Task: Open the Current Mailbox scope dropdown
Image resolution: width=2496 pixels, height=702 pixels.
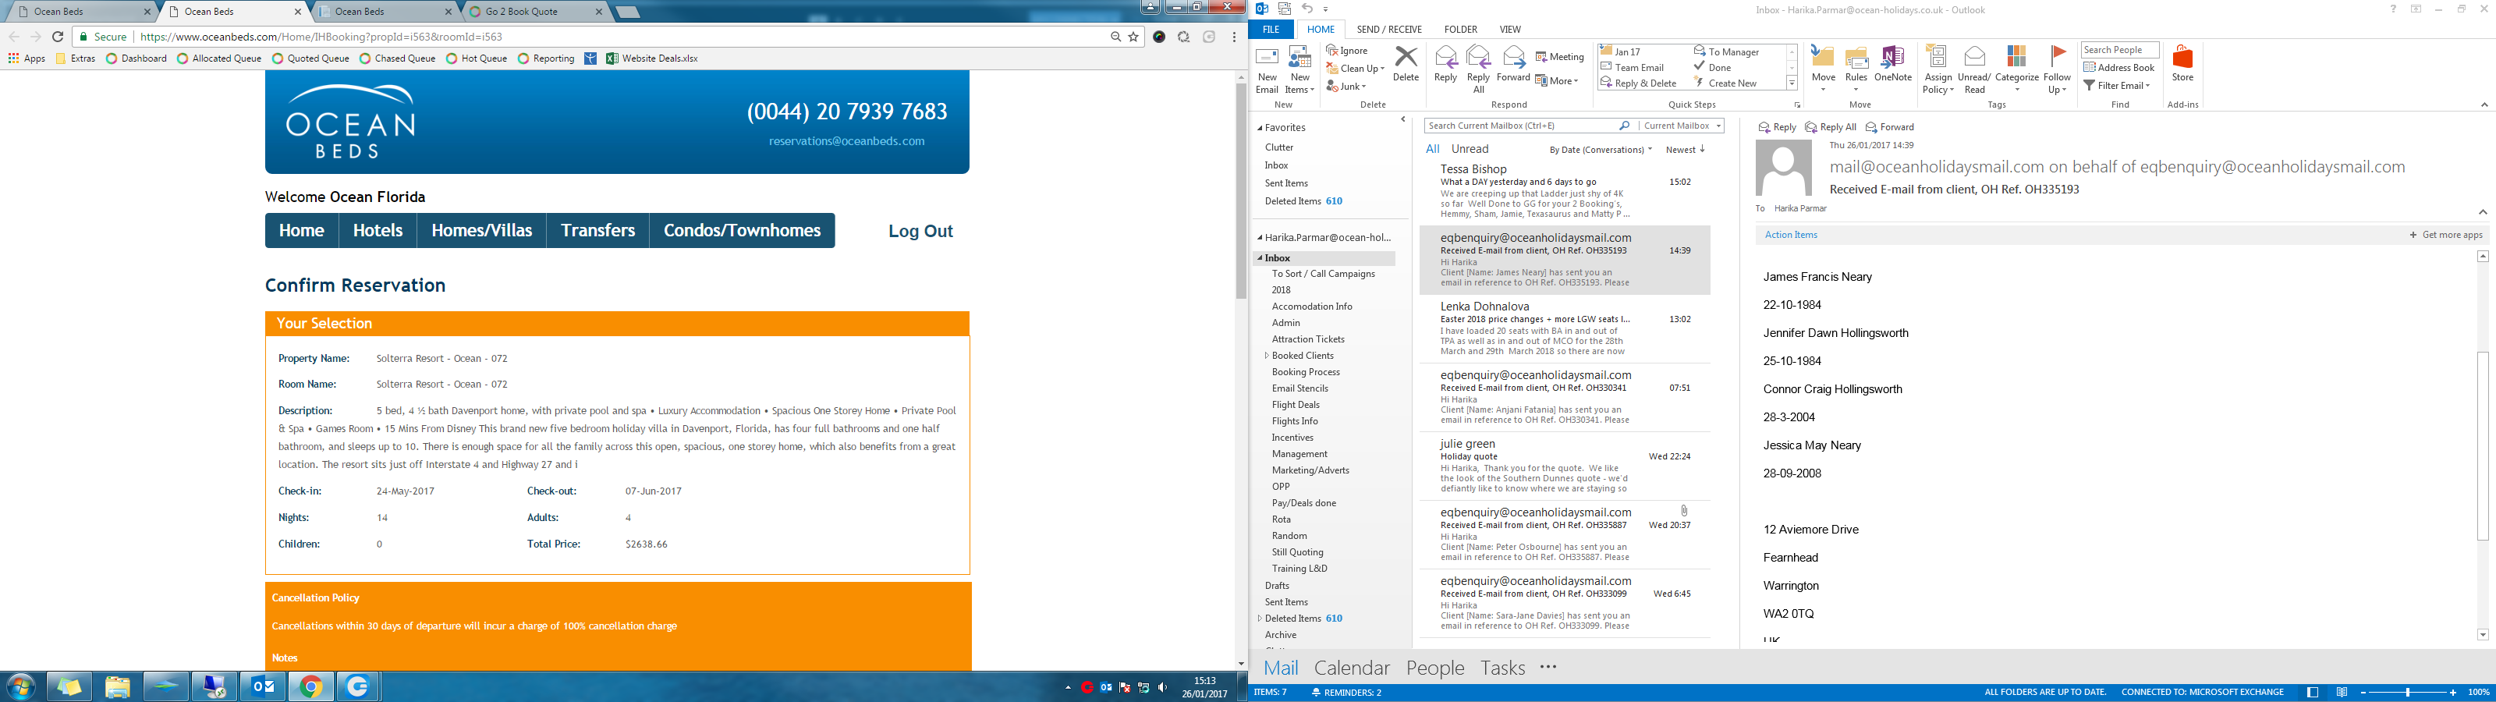Action: (x=1681, y=126)
